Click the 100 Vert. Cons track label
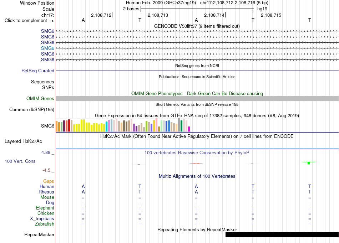339x243 pixels. [20, 161]
